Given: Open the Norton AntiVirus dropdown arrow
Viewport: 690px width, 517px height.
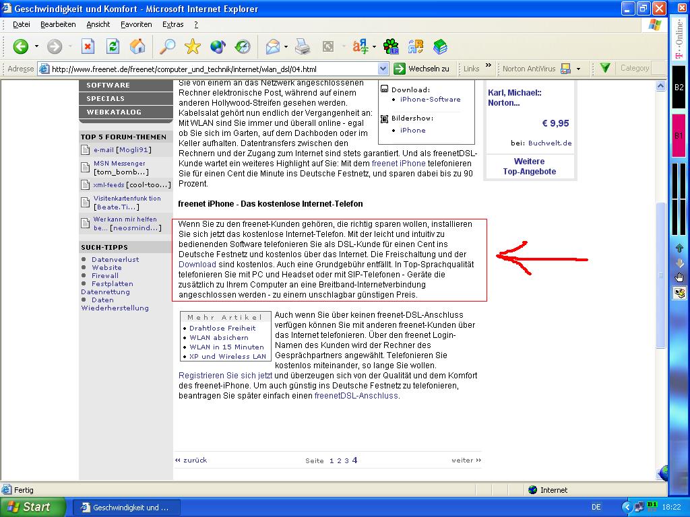Looking at the screenshot, I should coord(578,69).
